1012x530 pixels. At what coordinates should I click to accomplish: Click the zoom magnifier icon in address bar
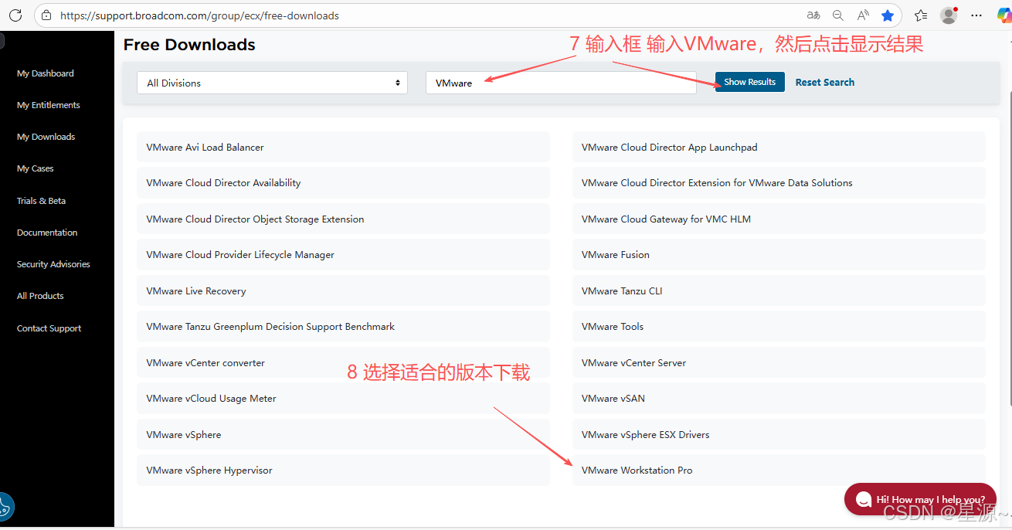point(837,15)
